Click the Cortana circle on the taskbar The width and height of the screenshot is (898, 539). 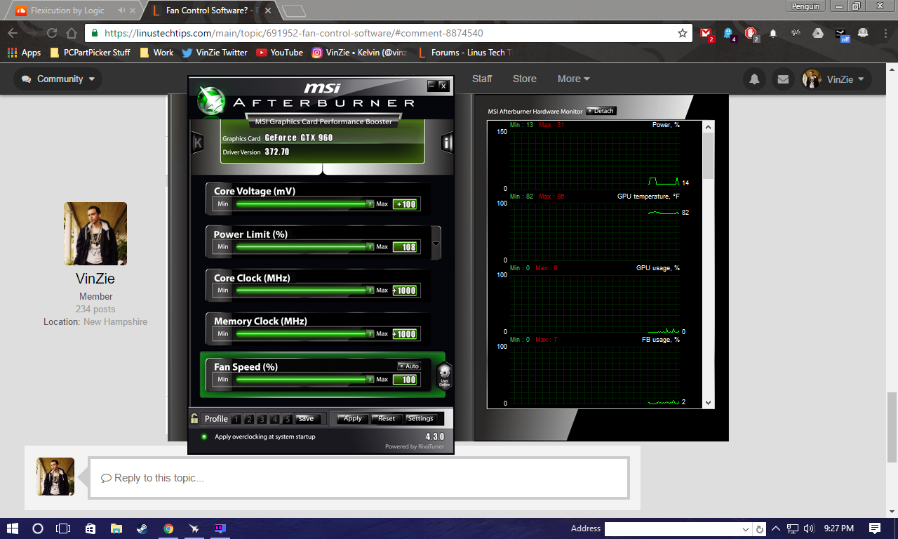[x=38, y=528]
